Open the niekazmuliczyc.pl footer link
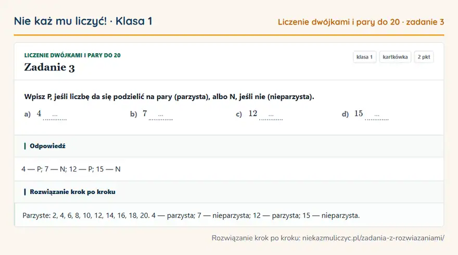The width and height of the screenshot is (458, 255). pos(373,238)
